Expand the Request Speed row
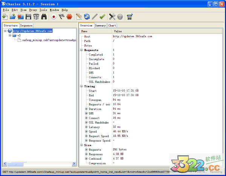Image resolution: width=226 pixels, height=176 pixels. pyautogui.click(x=86, y=136)
